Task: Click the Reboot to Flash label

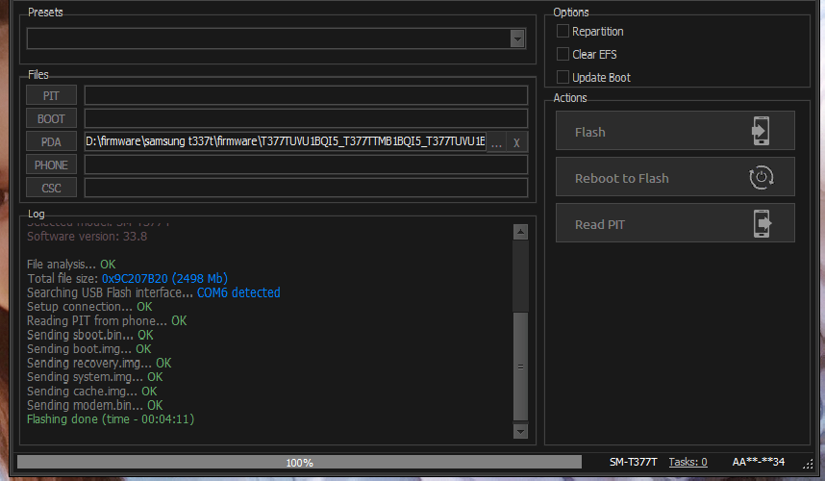Action: (621, 178)
